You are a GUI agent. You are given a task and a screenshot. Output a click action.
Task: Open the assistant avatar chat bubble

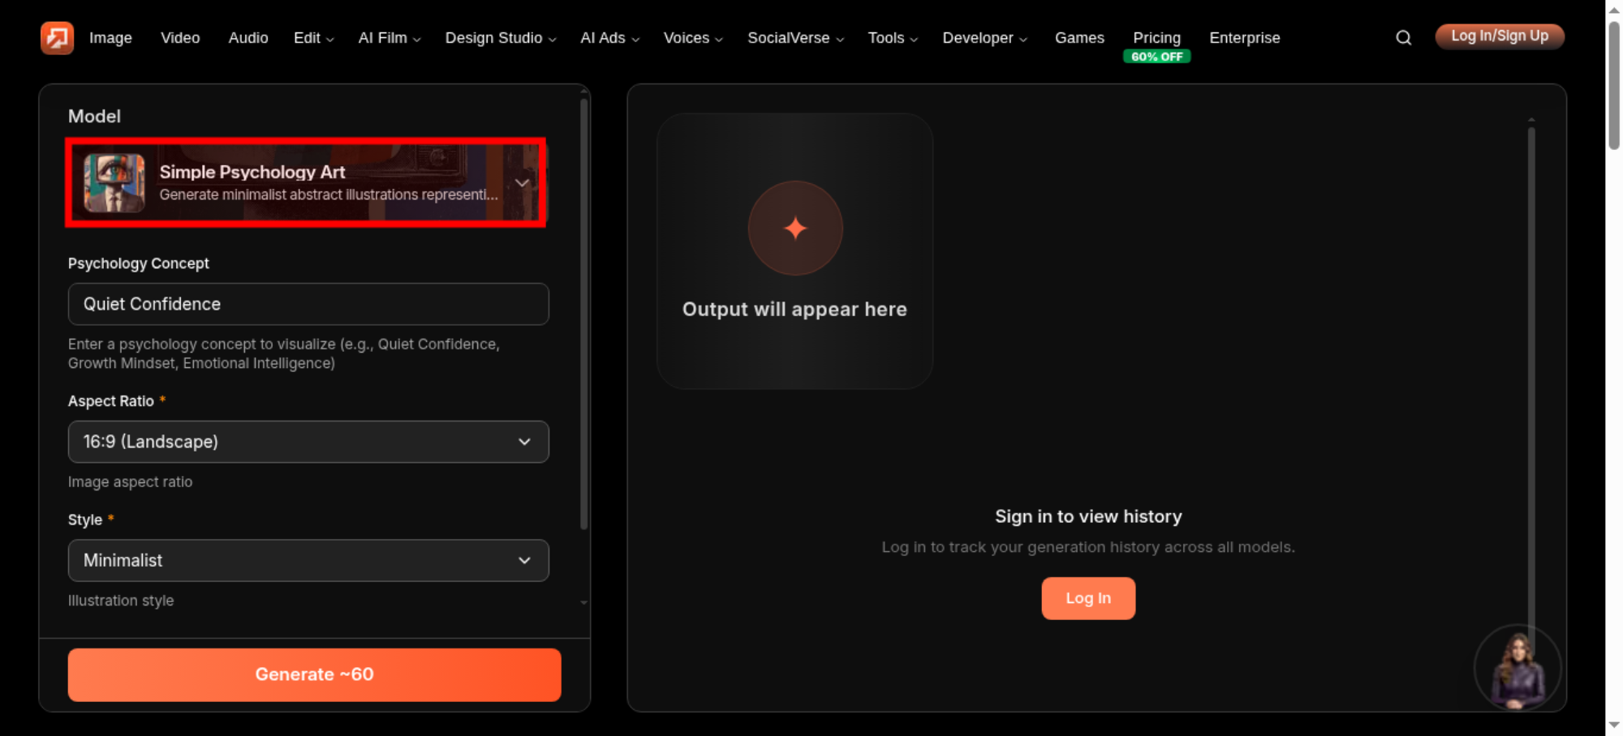coord(1517,669)
